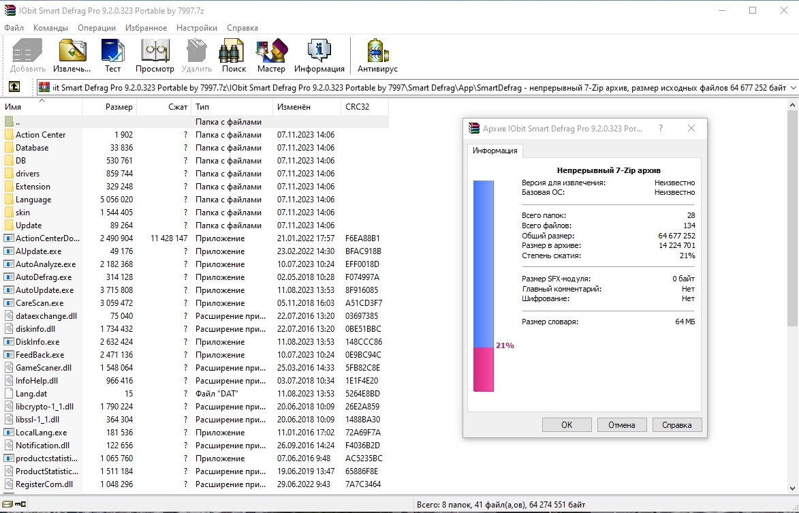The image size is (799, 513).
Task: Click the AutoDefrag.exe application icon
Action: pos(9,277)
